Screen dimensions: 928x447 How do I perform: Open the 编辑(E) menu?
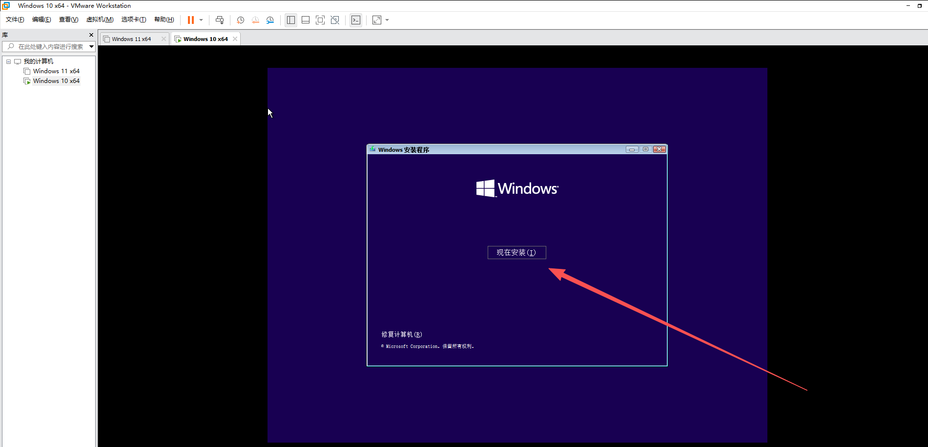(41, 20)
